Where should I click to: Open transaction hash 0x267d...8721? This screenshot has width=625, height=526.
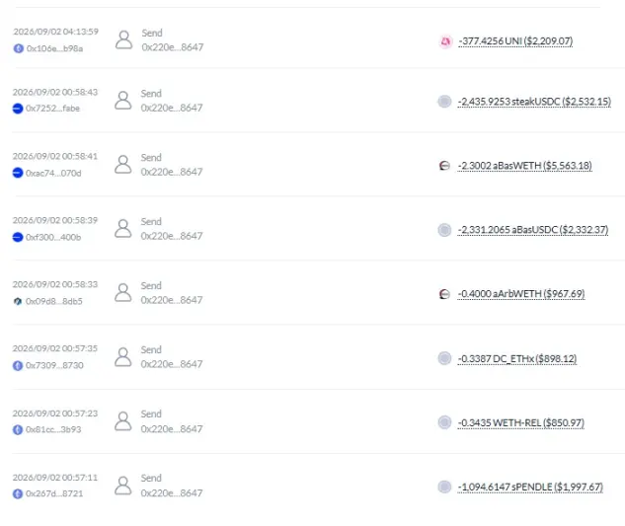pos(54,493)
